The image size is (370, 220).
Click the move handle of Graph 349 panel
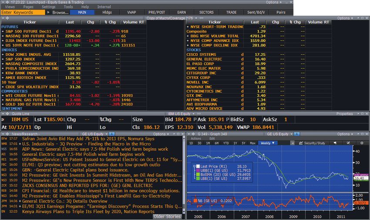coord(193,134)
